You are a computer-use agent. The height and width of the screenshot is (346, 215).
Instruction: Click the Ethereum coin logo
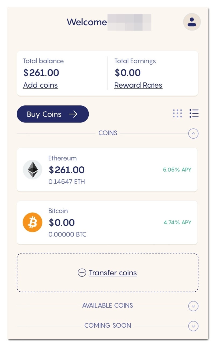click(33, 170)
